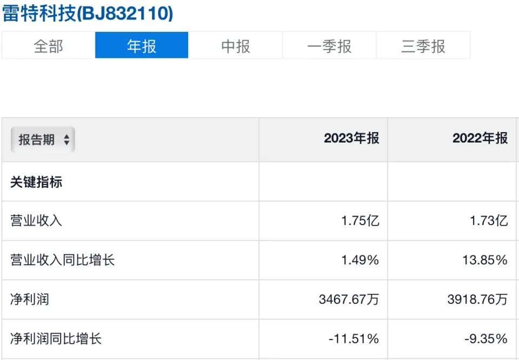
Task: Click the 2023年报 column header
Action: click(x=351, y=138)
